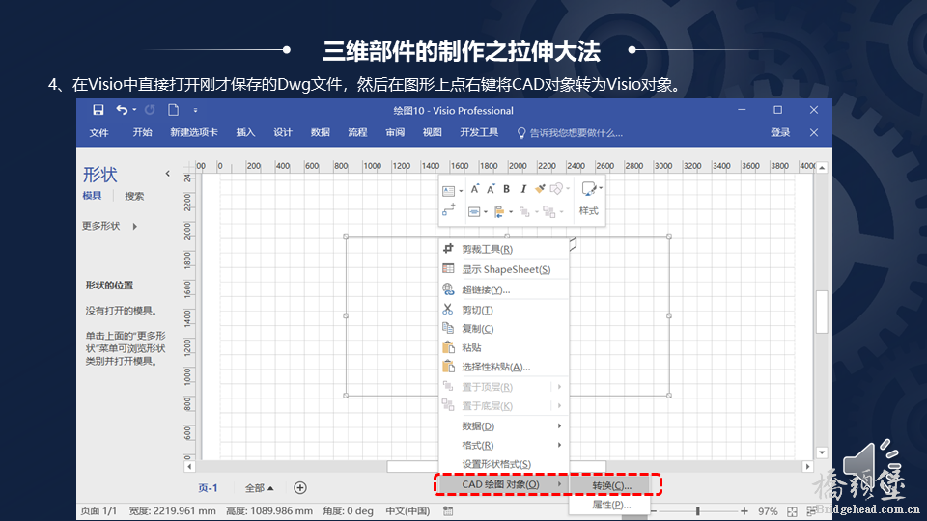Click the Format Painter brush icon

540,189
